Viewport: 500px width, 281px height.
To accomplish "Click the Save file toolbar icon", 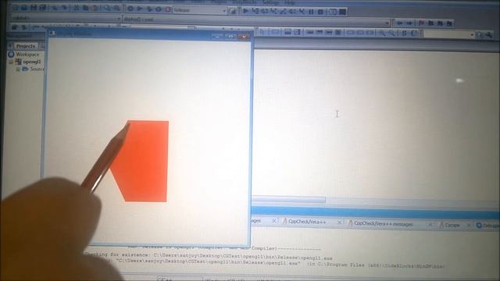I will pos(34,7).
